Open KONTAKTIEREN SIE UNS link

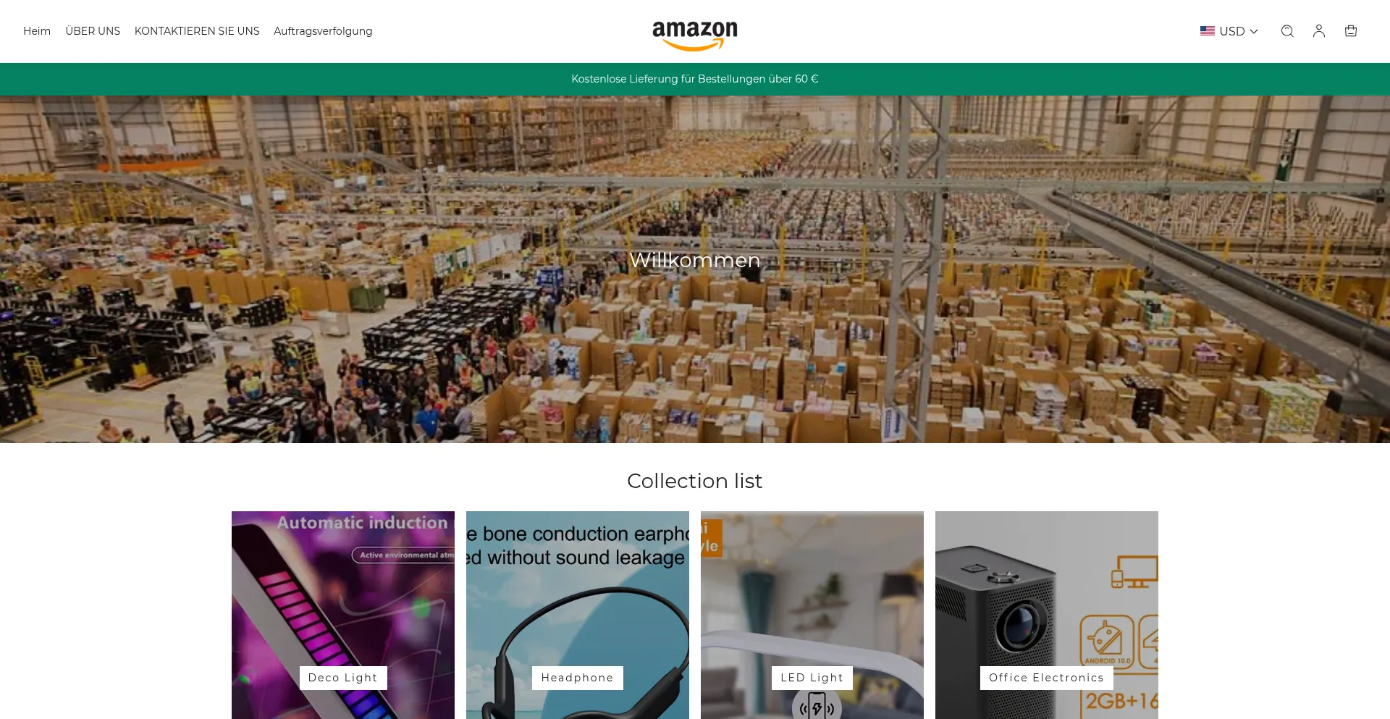pyautogui.click(x=197, y=31)
